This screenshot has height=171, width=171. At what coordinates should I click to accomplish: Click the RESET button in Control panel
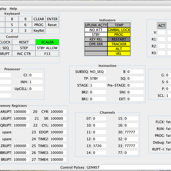[x=24, y=42]
